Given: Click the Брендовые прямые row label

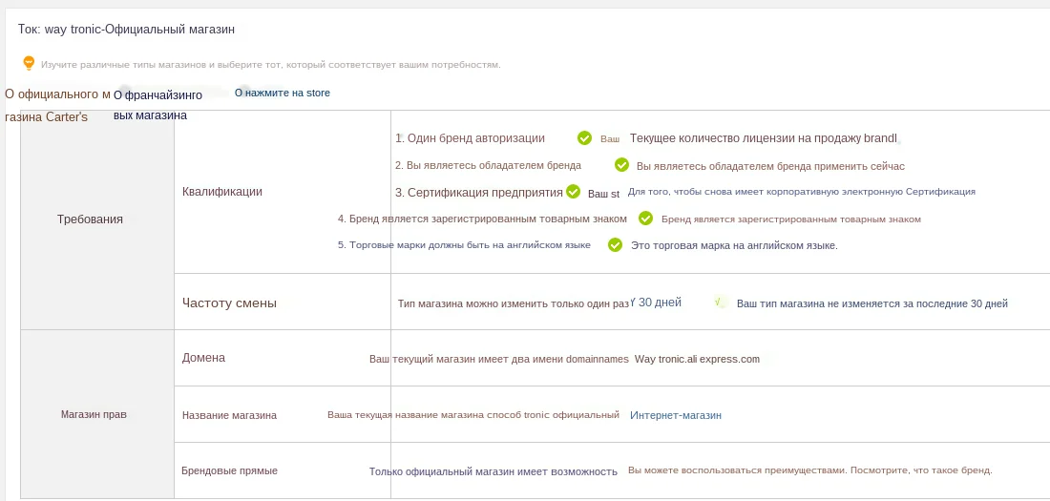Looking at the screenshot, I should (x=229, y=470).
